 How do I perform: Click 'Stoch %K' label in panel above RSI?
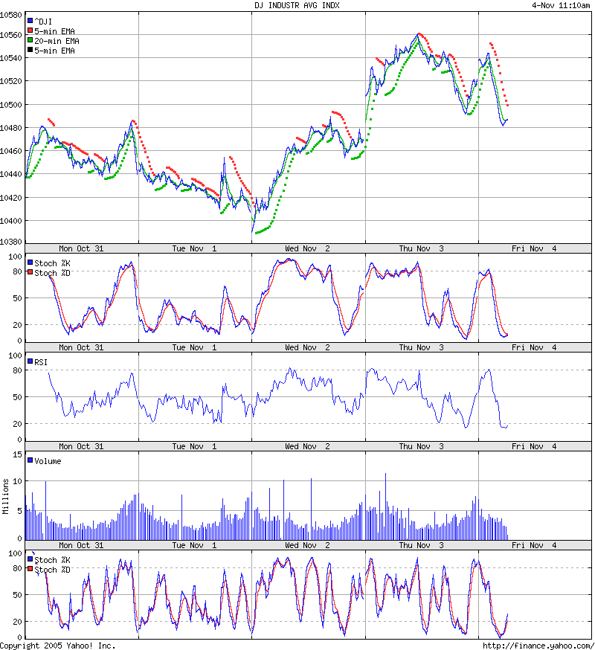(x=52, y=263)
